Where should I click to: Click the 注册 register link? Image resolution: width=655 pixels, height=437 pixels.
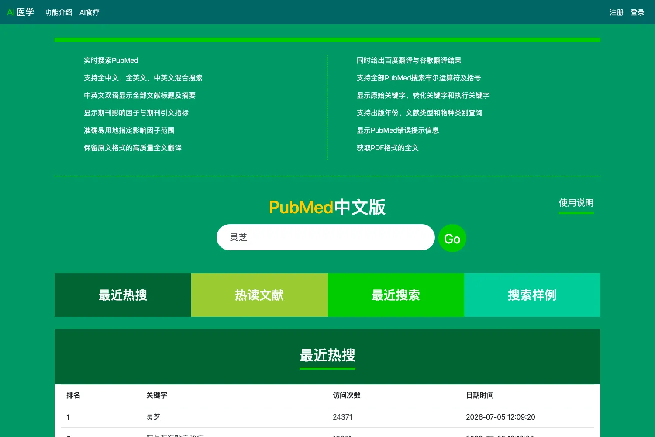[617, 12]
